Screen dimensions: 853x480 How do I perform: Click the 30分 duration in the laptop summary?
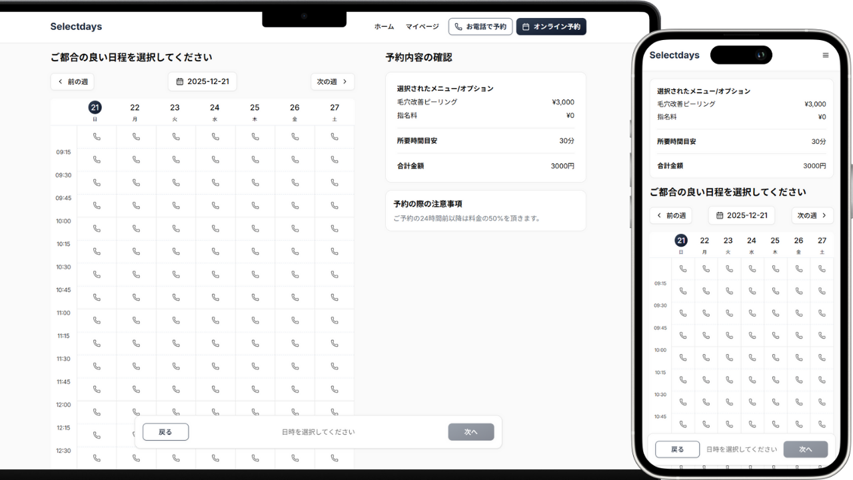pos(566,141)
